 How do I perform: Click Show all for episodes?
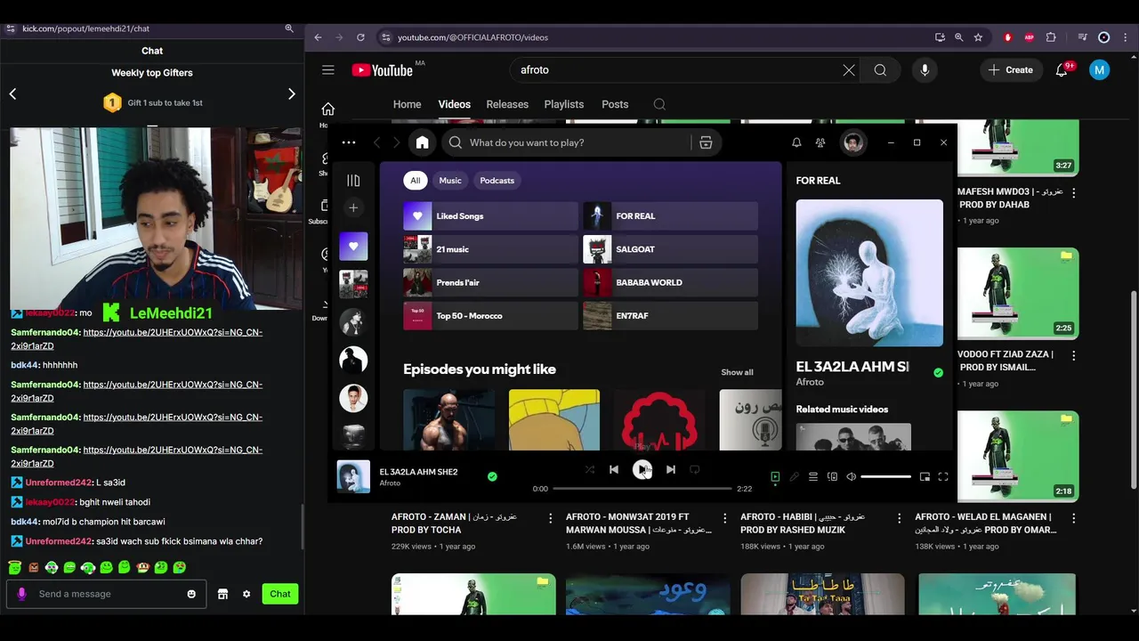pyautogui.click(x=737, y=372)
